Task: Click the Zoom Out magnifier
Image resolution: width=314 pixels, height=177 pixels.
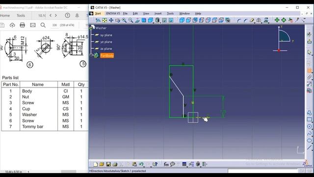Action: [x=131, y=20]
